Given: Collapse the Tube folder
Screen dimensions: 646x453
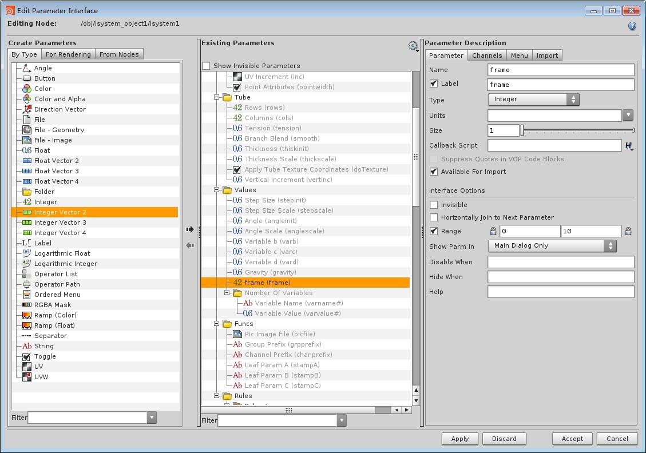Looking at the screenshot, I should pos(217,97).
